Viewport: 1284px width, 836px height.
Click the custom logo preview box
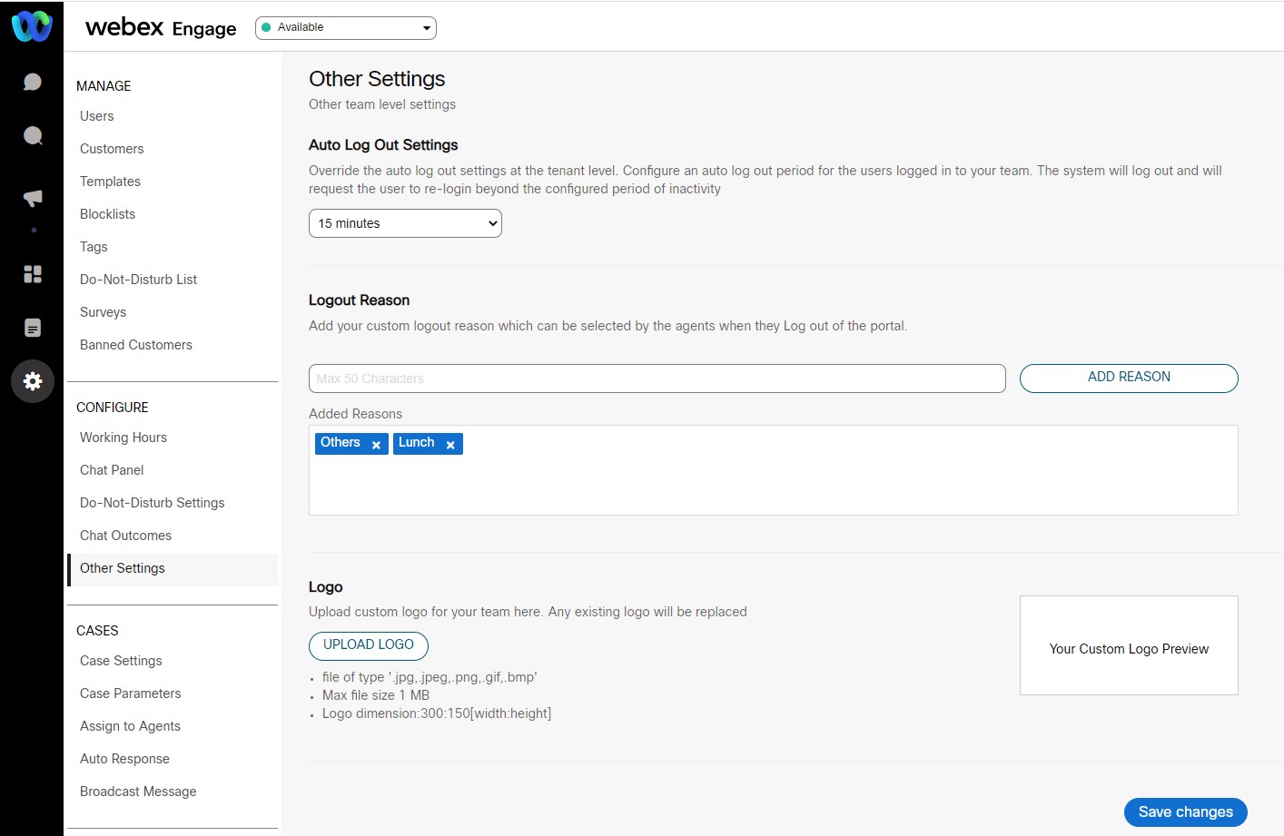click(x=1129, y=645)
